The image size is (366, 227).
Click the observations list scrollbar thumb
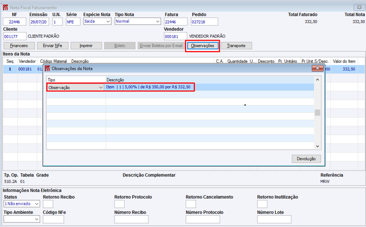pos(318,112)
